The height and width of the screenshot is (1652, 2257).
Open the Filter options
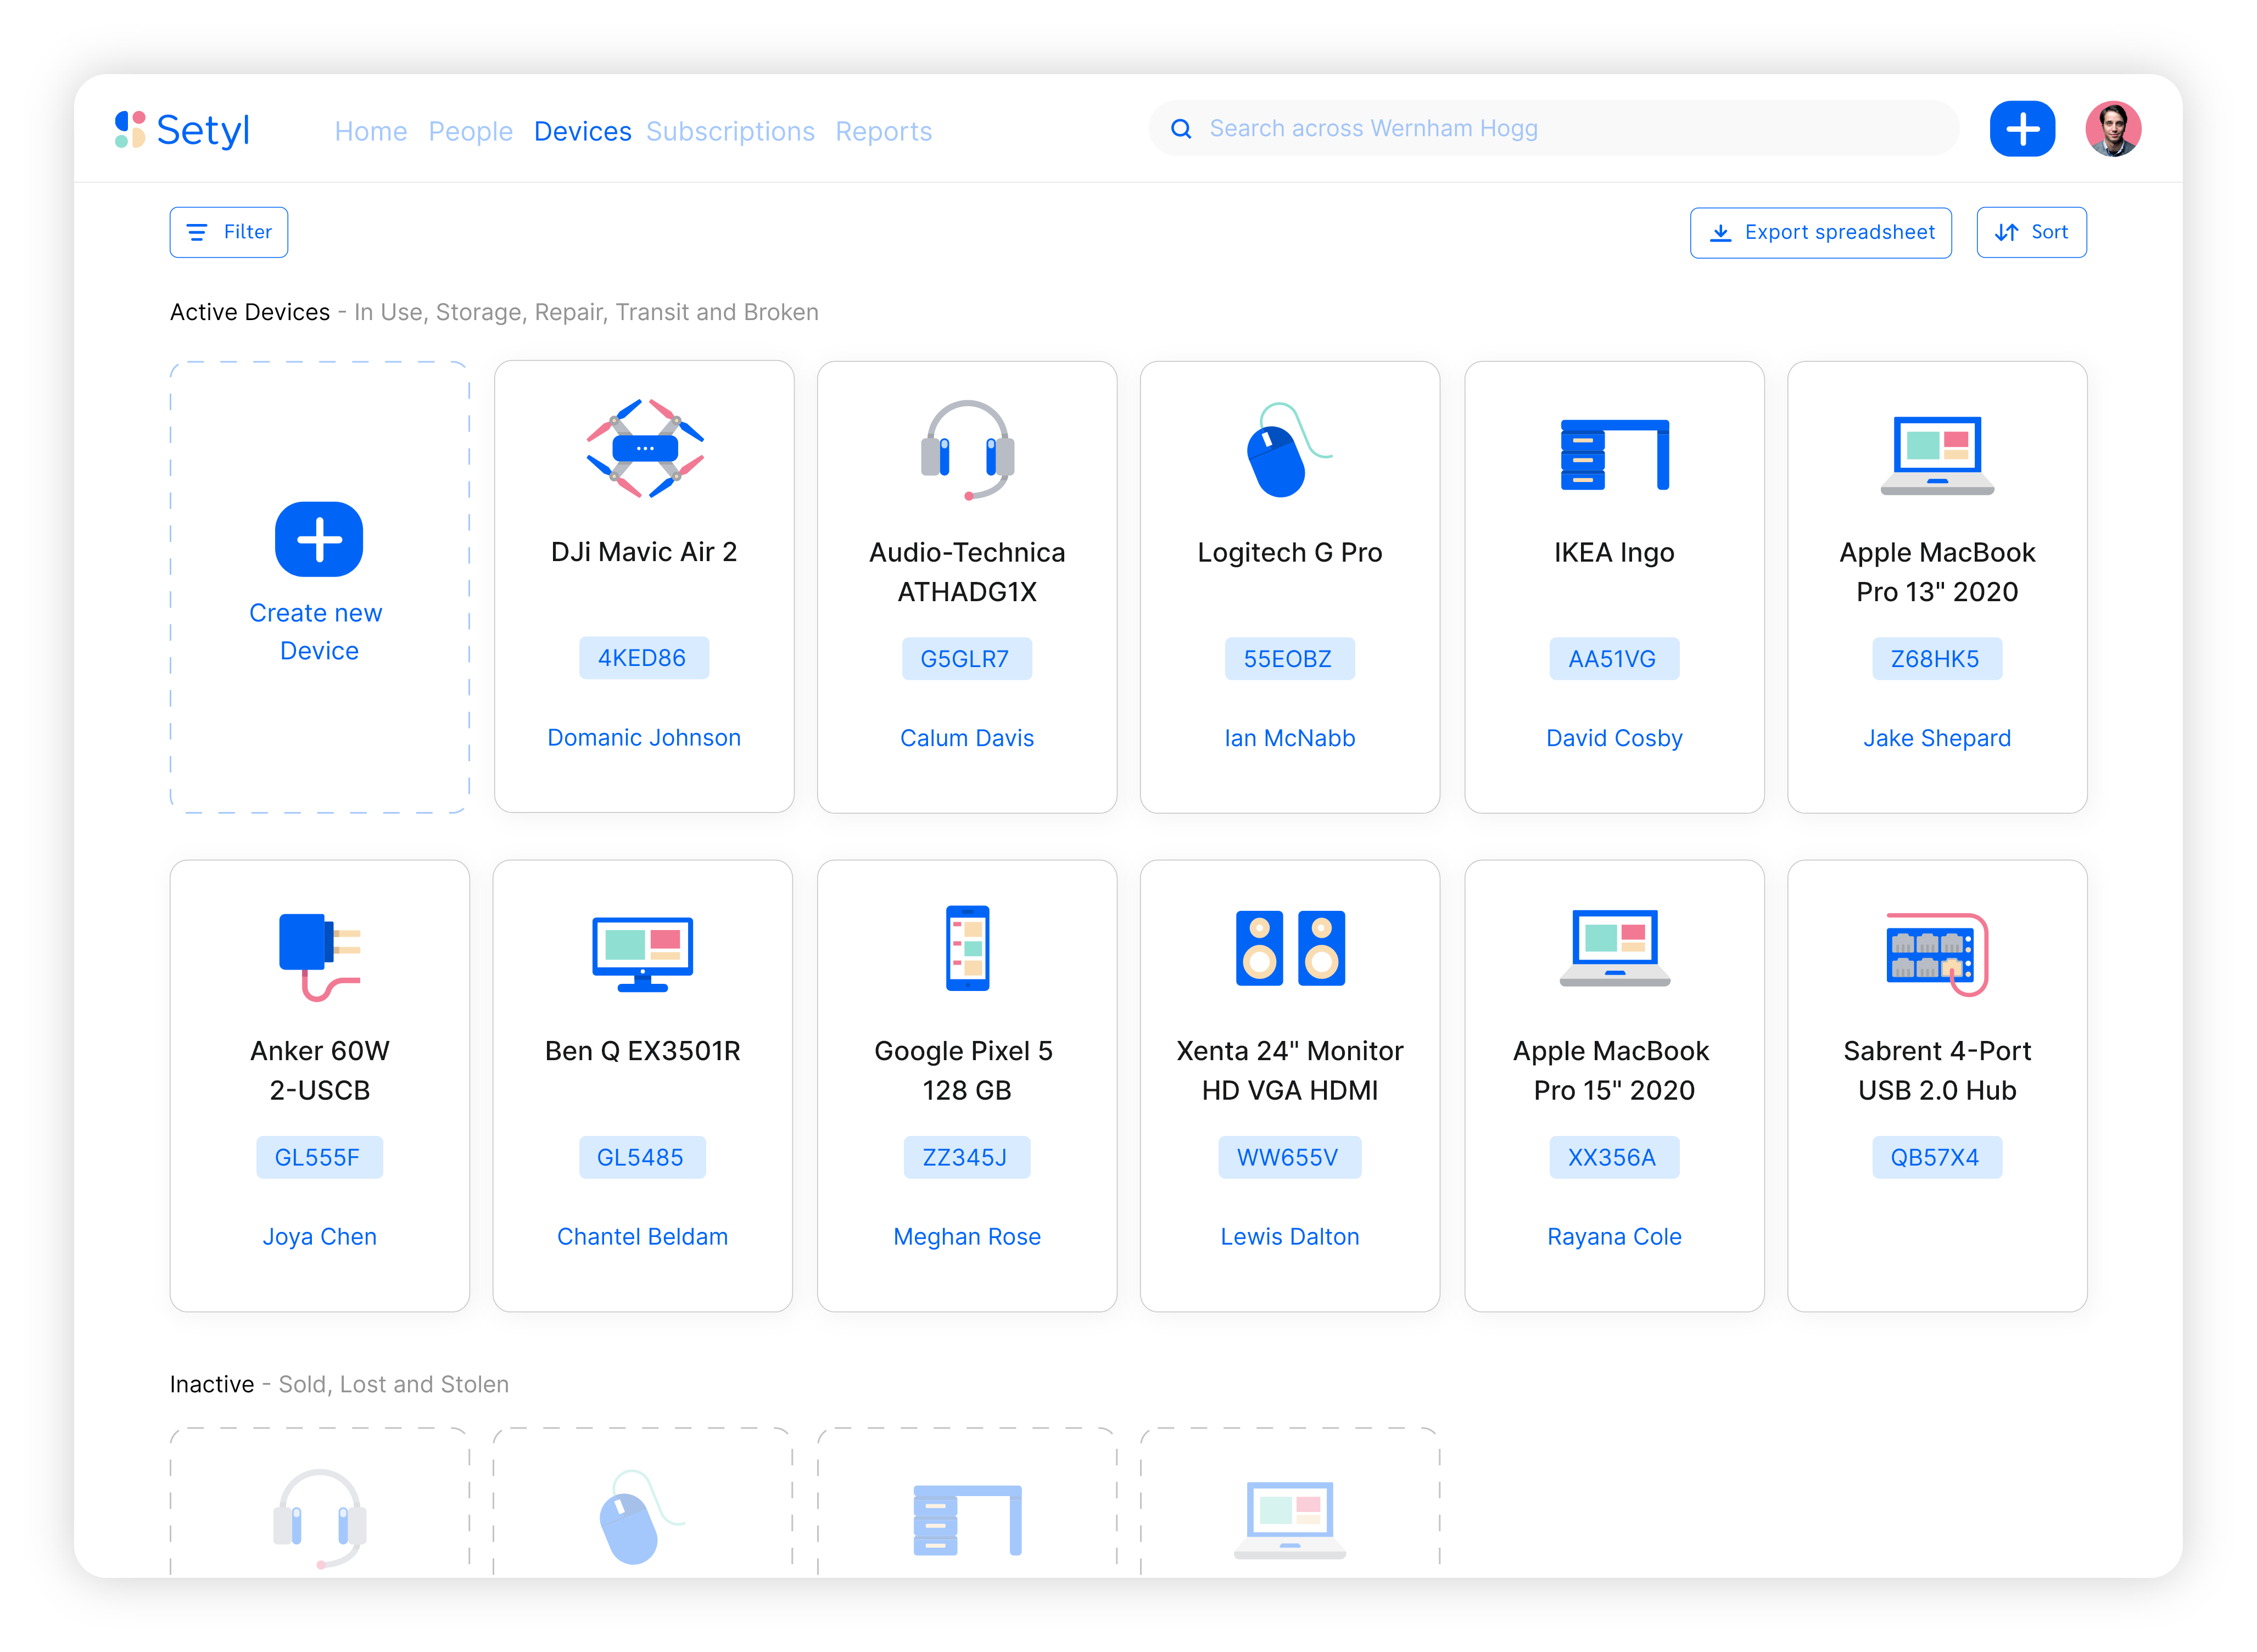[x=229, y=232]
